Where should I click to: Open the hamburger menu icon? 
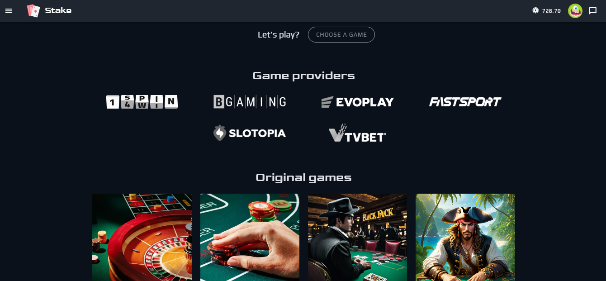click(9, 11)
